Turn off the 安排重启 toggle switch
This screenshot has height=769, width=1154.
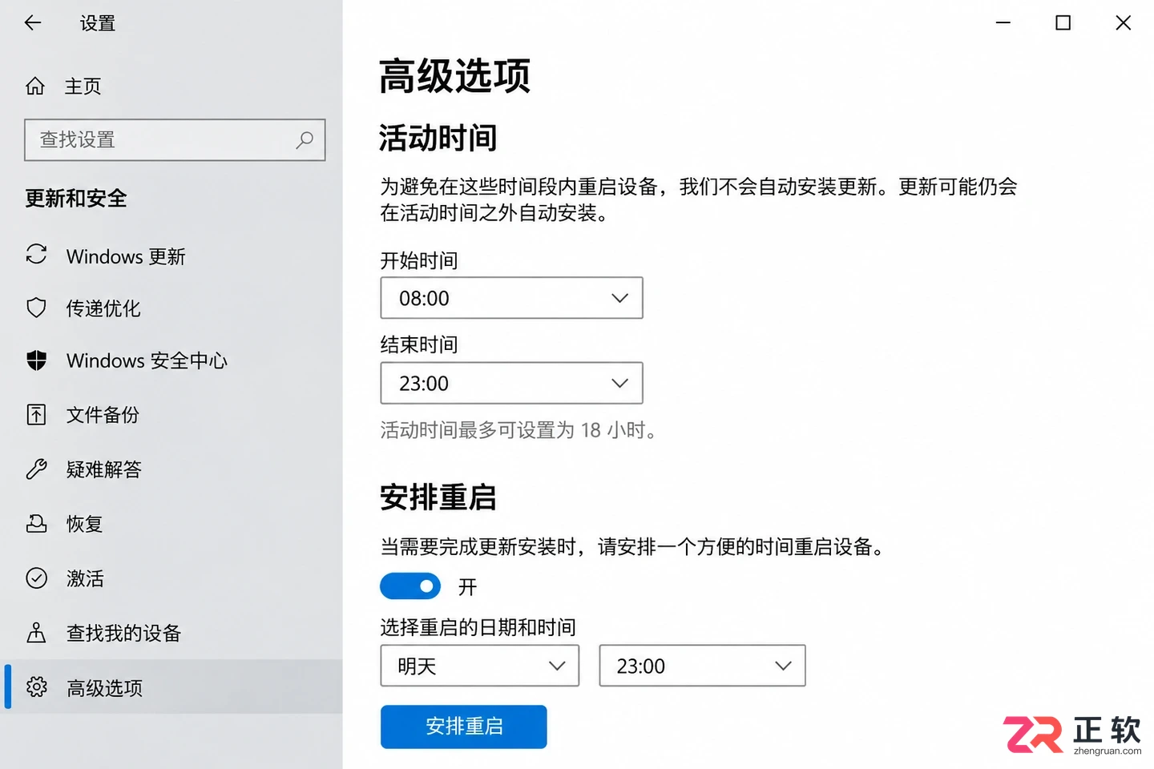coord(410,586)
